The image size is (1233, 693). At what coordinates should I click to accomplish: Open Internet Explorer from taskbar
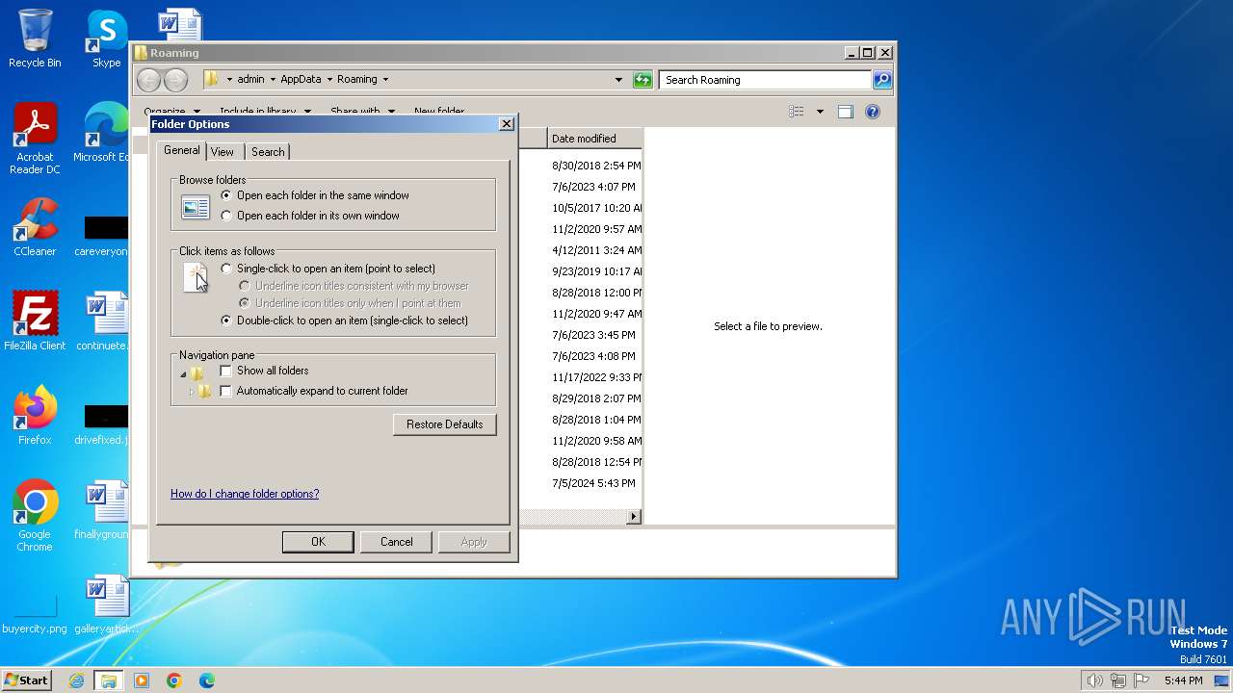tap(76, 680)
